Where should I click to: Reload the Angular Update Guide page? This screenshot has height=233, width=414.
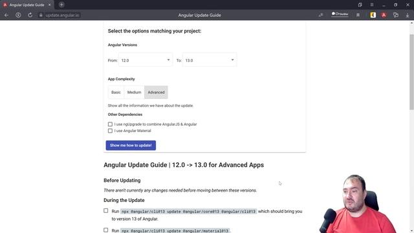[30, 15]
